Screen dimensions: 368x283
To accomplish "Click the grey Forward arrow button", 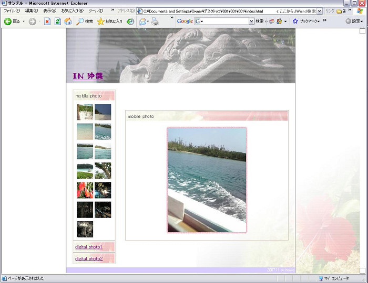I will point(33,21).
